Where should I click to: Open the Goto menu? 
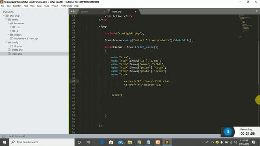point(39,6)
